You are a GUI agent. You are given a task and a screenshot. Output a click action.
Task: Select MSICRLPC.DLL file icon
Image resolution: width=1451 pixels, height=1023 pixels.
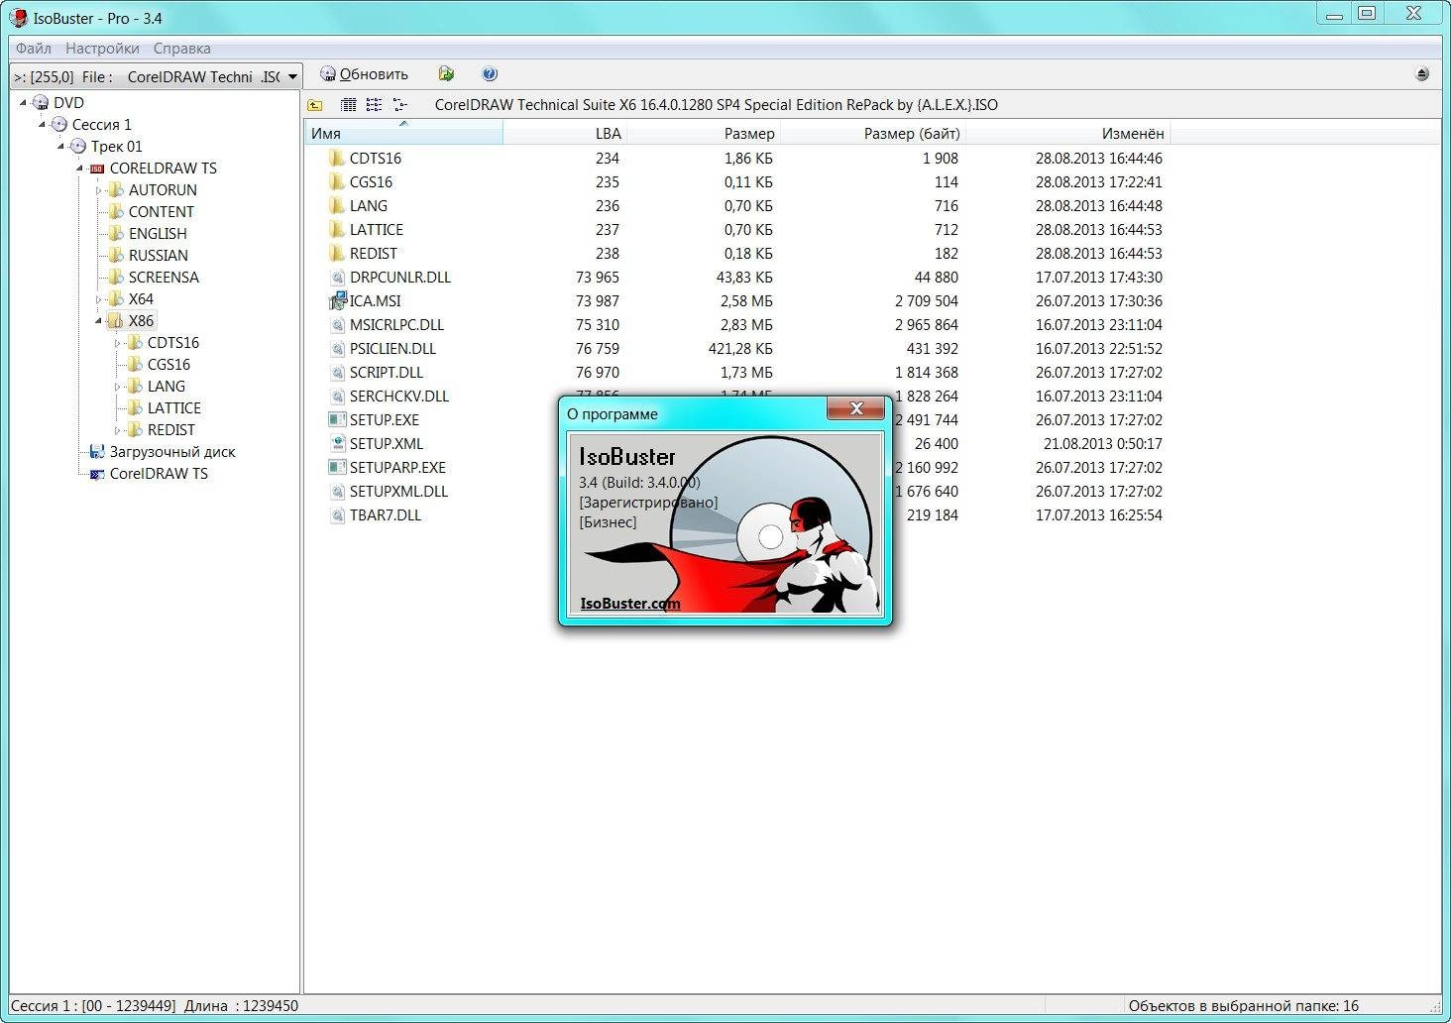click(337, 324)
